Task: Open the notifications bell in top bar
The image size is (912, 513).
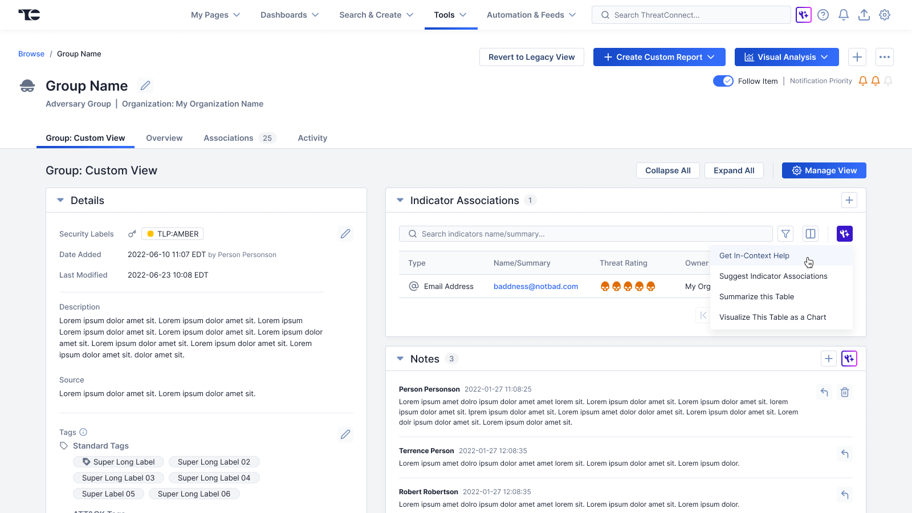Action: tap(844, 15)
